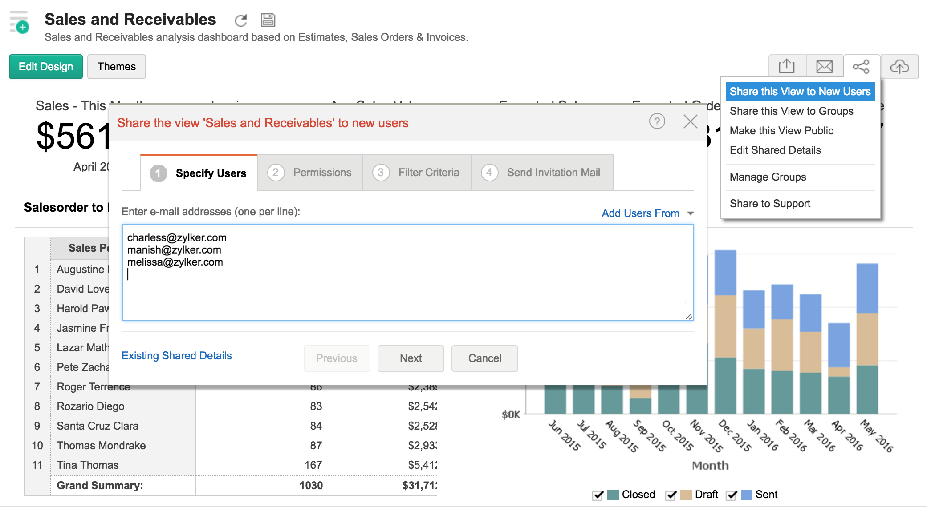Screen dimensions: 927x507
Task: Click the export icon in toolbar
Action: pyautogui.click(x=786, y=67)
